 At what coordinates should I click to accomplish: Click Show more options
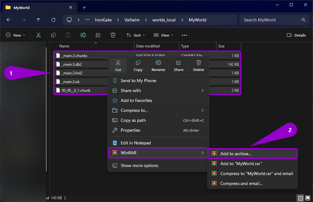coord(158,165)
